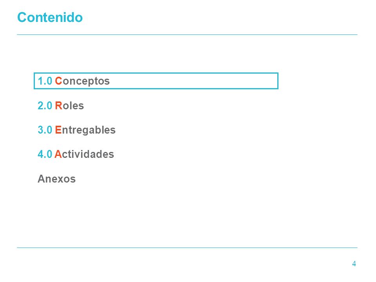Viewport: 376px width, 282px height.
Task: Click the blue "4.0" section number
Action: click(x=45, y=154)
